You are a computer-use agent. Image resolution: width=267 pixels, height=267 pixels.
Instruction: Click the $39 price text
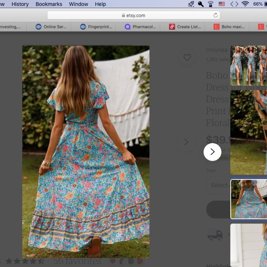point(218,139)
